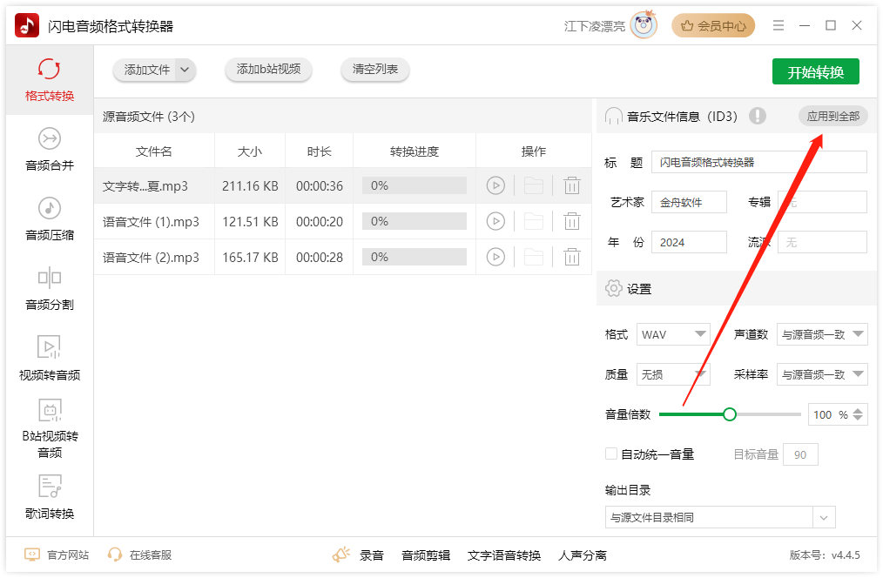
Task: Open the 采样率 sample rate dropdown
Action: pyautogui.click(x=821, y=374)
